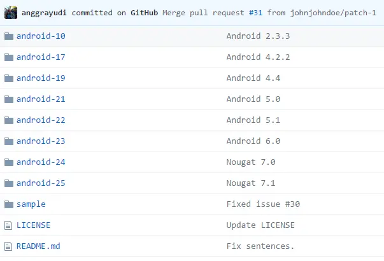Open the 'Android 5.1' commit message

click(x=253, y=120)
